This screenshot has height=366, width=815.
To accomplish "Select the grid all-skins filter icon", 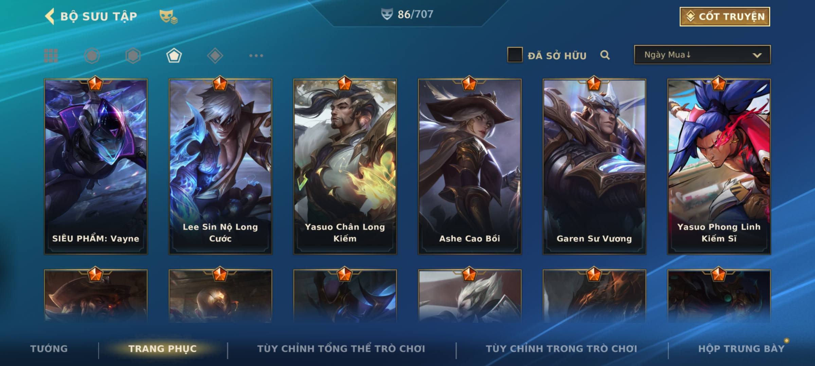I will click(51, 56).
